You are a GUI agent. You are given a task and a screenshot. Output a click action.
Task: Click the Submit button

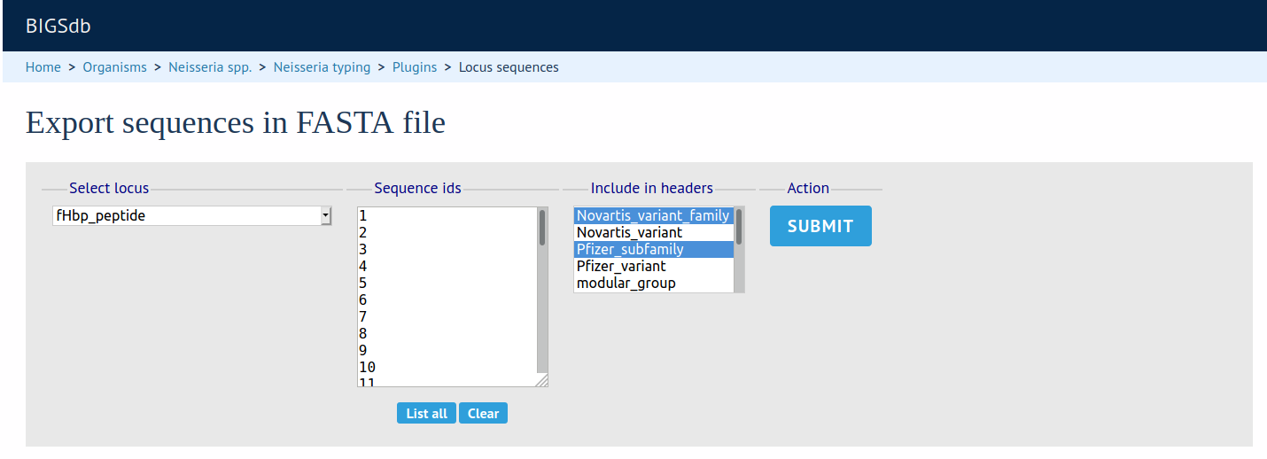pos(820,226)
